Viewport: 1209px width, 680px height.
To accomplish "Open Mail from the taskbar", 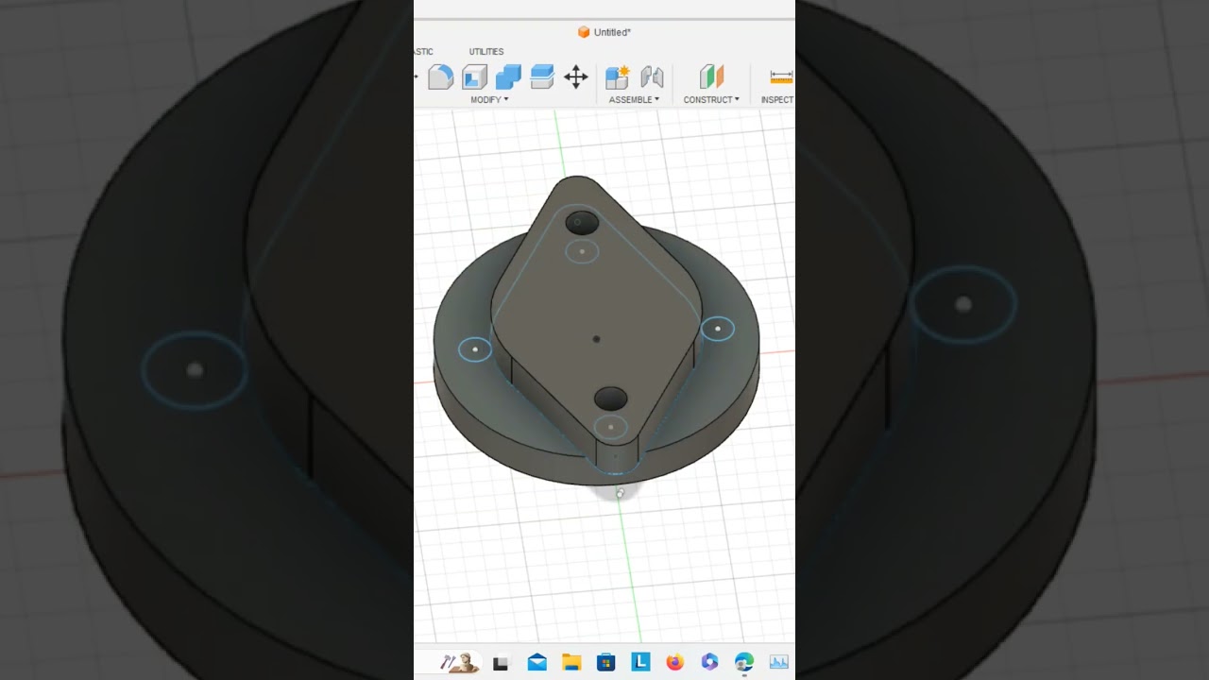I will click(536, 662).
